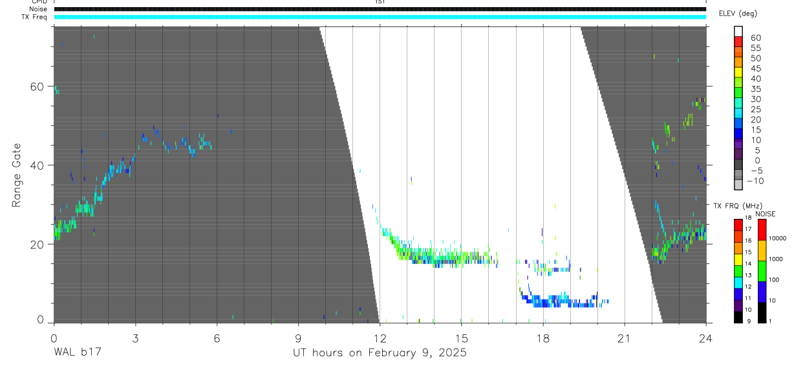Image resolution: width=794 pixels, height=366 pixels.
Task: Click the '6' tick on the UT hours axis
Action: [x=217, y=338]
